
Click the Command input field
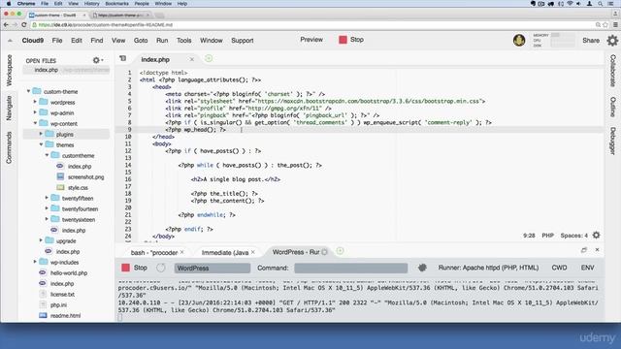click(350, 268)
